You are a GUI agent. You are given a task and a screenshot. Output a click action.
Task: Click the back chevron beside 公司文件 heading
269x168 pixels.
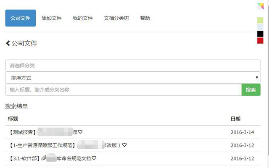point(8,43)
